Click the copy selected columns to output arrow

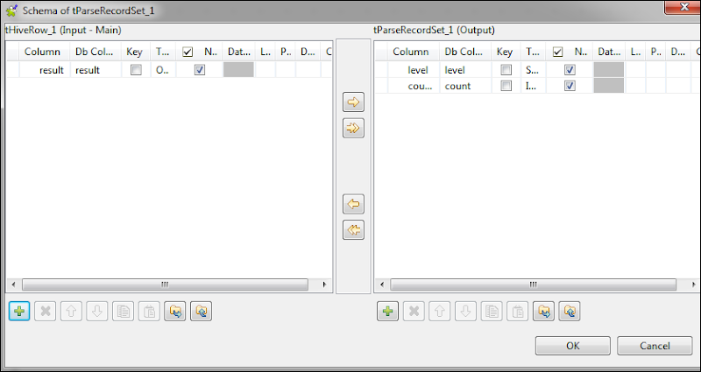click(x=353, y=102)
